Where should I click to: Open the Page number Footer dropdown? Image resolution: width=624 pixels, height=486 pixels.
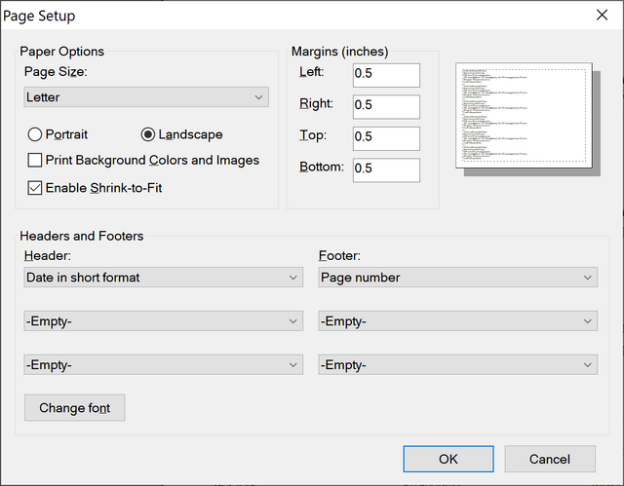click(457, 278)
